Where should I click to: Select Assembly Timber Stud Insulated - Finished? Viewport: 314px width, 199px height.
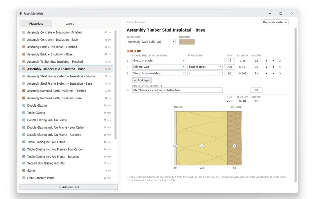coord(67,62)
